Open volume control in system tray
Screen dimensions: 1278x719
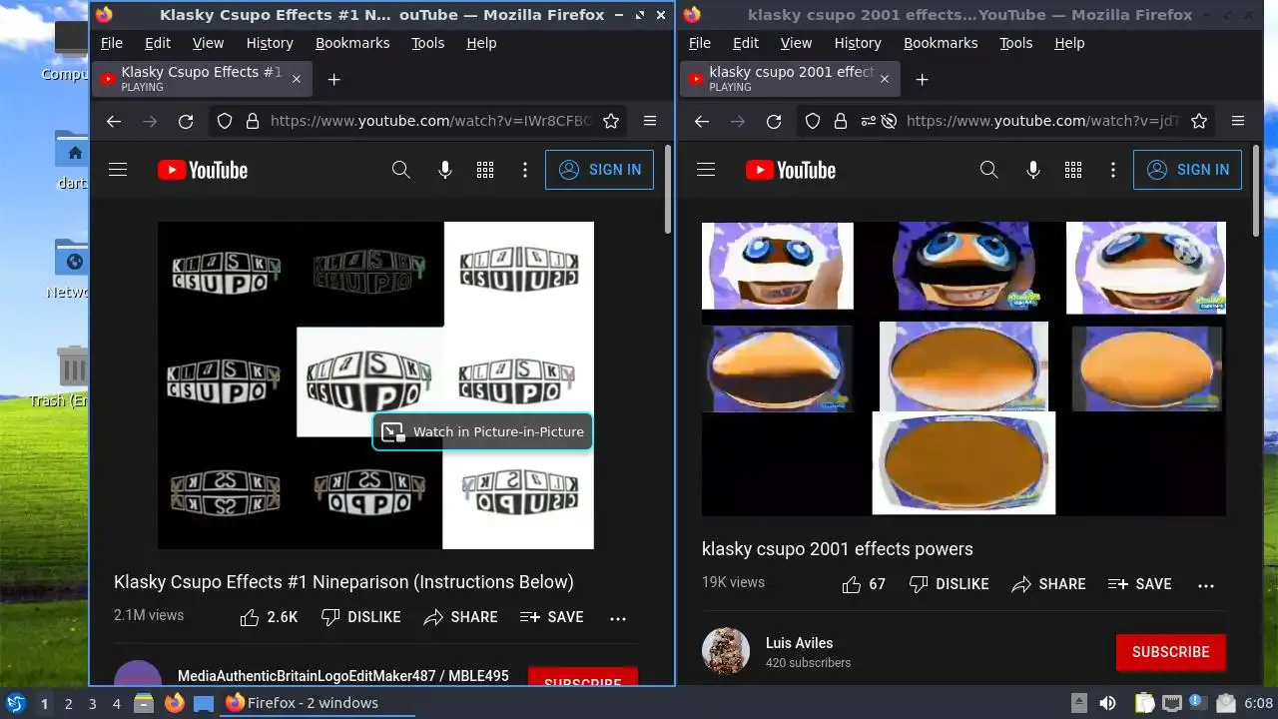1107,703
